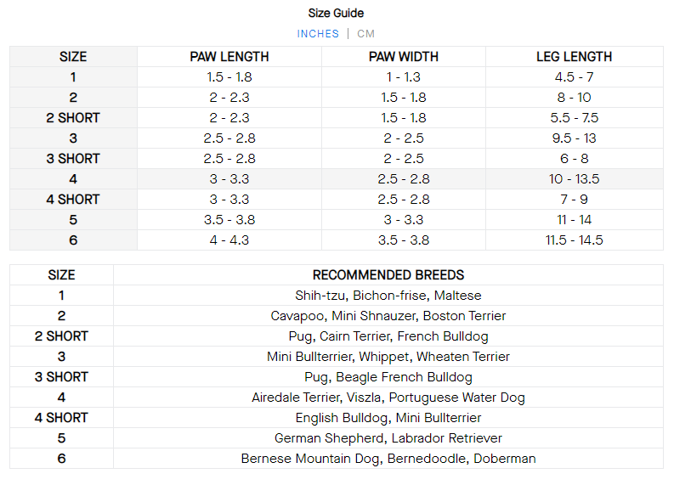Click Bernese Mountain Dog, Bernedoodle, Doberman row
674x485 pixels.
(x=388, y=459)
